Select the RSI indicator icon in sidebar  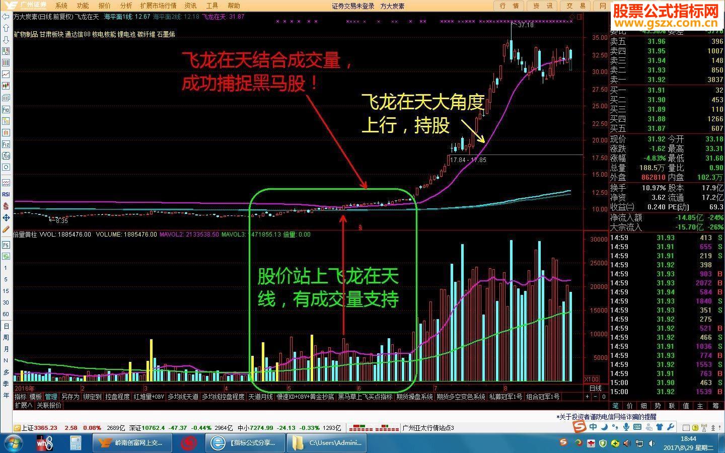click(x=6, y=194)
